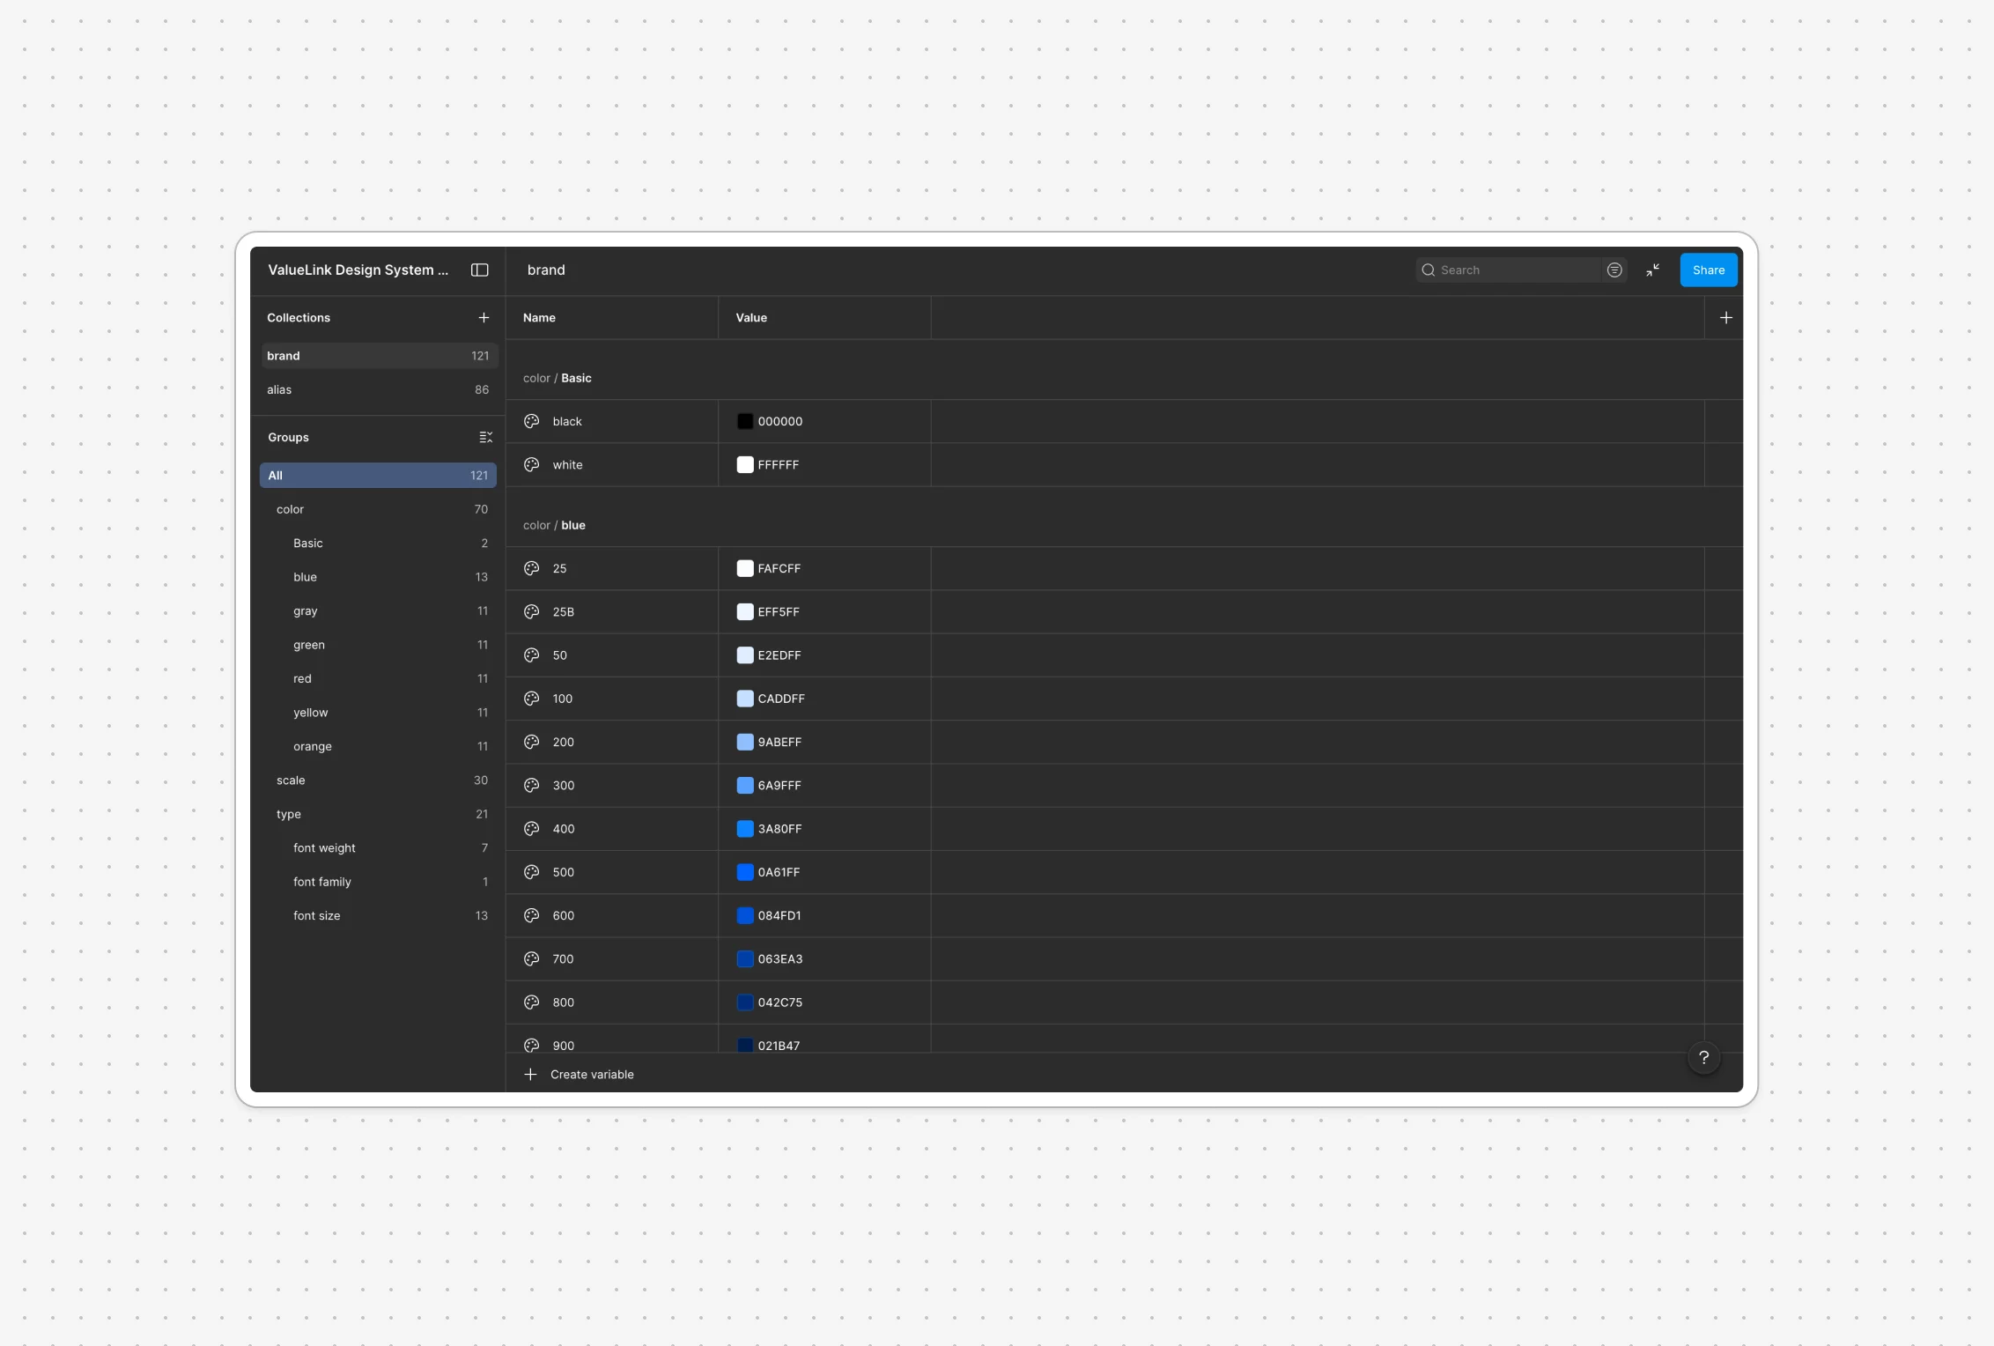This screenshot has height=1346, width=1994.
Task: Expand the scale group
Action: (291, 780)
